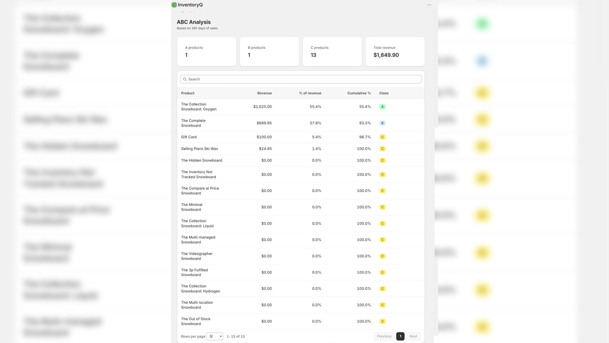
Task: Go to the Next page
Action: pyautogui.click(x=413, y=336)
